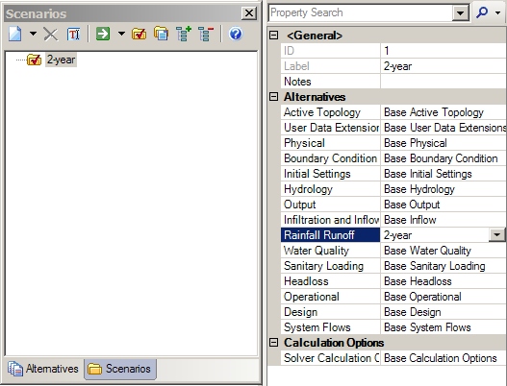Image resolution: width=507 pixels, height=386 pixels.
Task: Click the New scenario icon
Action: click(15, 34)
